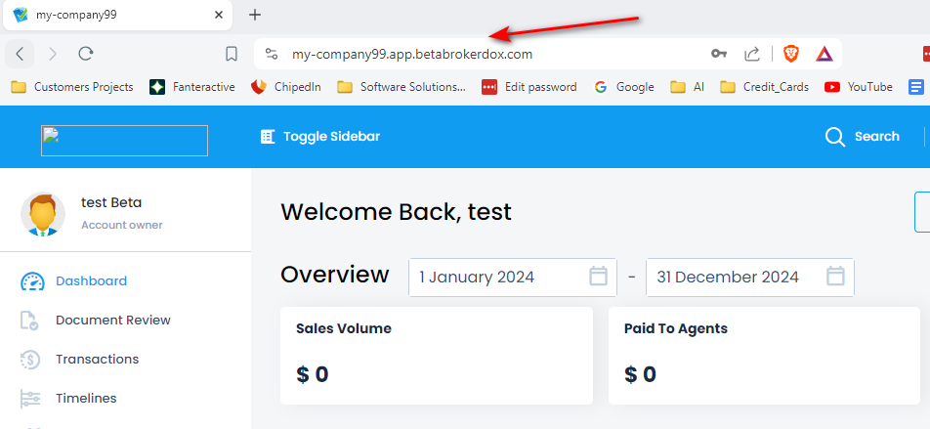This screenshot has height=429, width=930.
Task: Open Brave Shields lion icon
Action: coord(791,54)
